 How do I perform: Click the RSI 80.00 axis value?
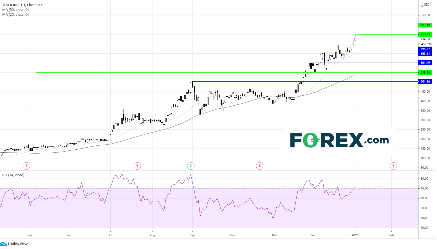coord(425,179)
